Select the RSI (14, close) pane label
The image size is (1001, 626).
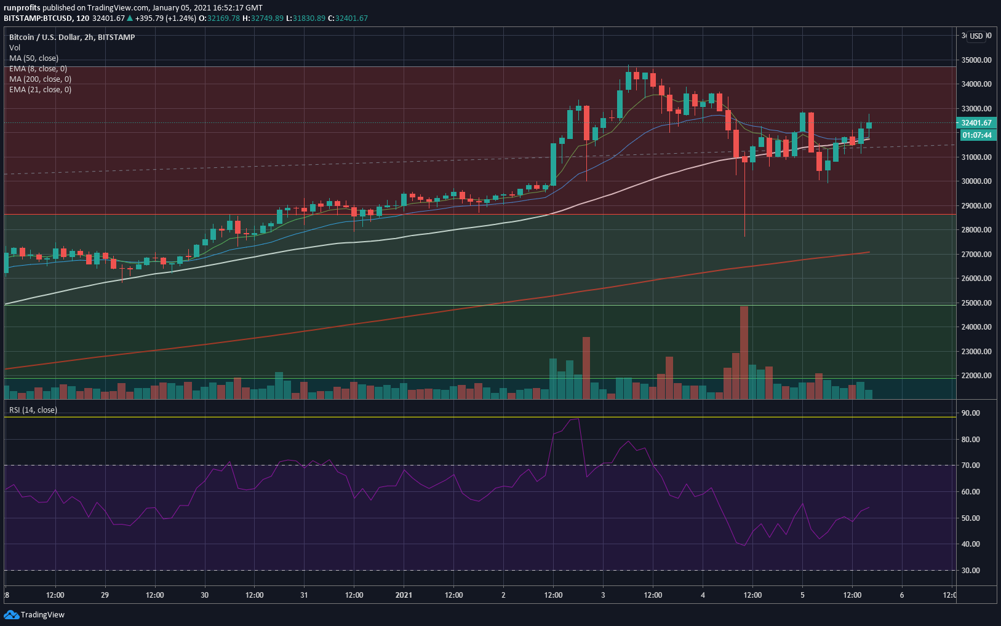pyautogui.click(x=33, y=410)
